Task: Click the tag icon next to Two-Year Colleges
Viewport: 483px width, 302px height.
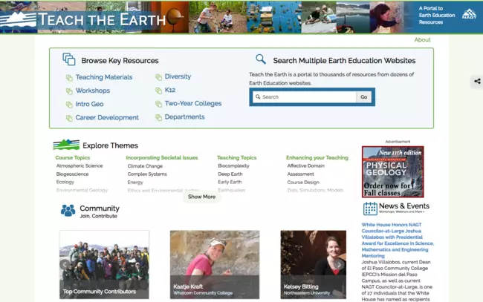Action: click(158, 104)
